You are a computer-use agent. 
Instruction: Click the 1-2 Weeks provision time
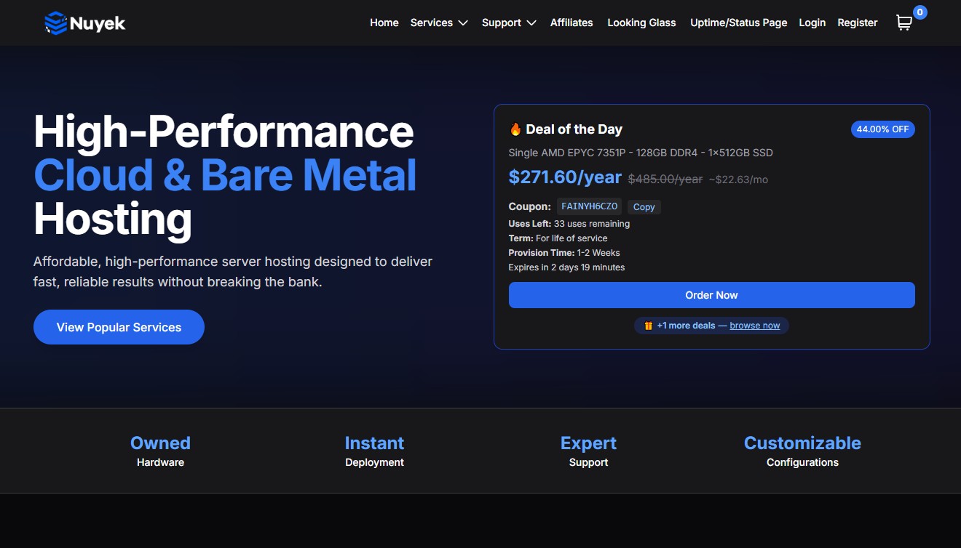[598, 253]
